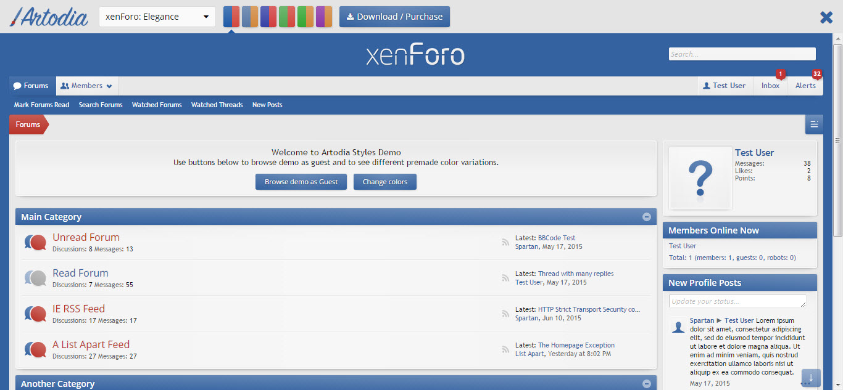This screenshot has height=390, width=843.
Task: Open the Read Forum
Action: [x=80, y=273]
